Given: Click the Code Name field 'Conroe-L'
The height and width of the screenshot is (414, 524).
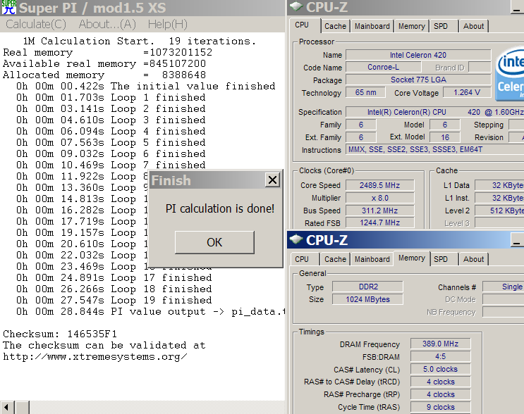Looking at the screenshot, I should [x=384, y=67].
